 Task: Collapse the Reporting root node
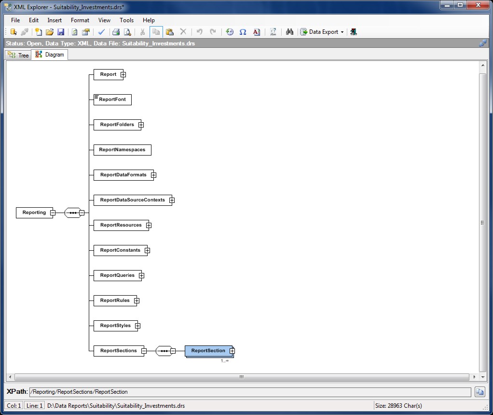53,213
